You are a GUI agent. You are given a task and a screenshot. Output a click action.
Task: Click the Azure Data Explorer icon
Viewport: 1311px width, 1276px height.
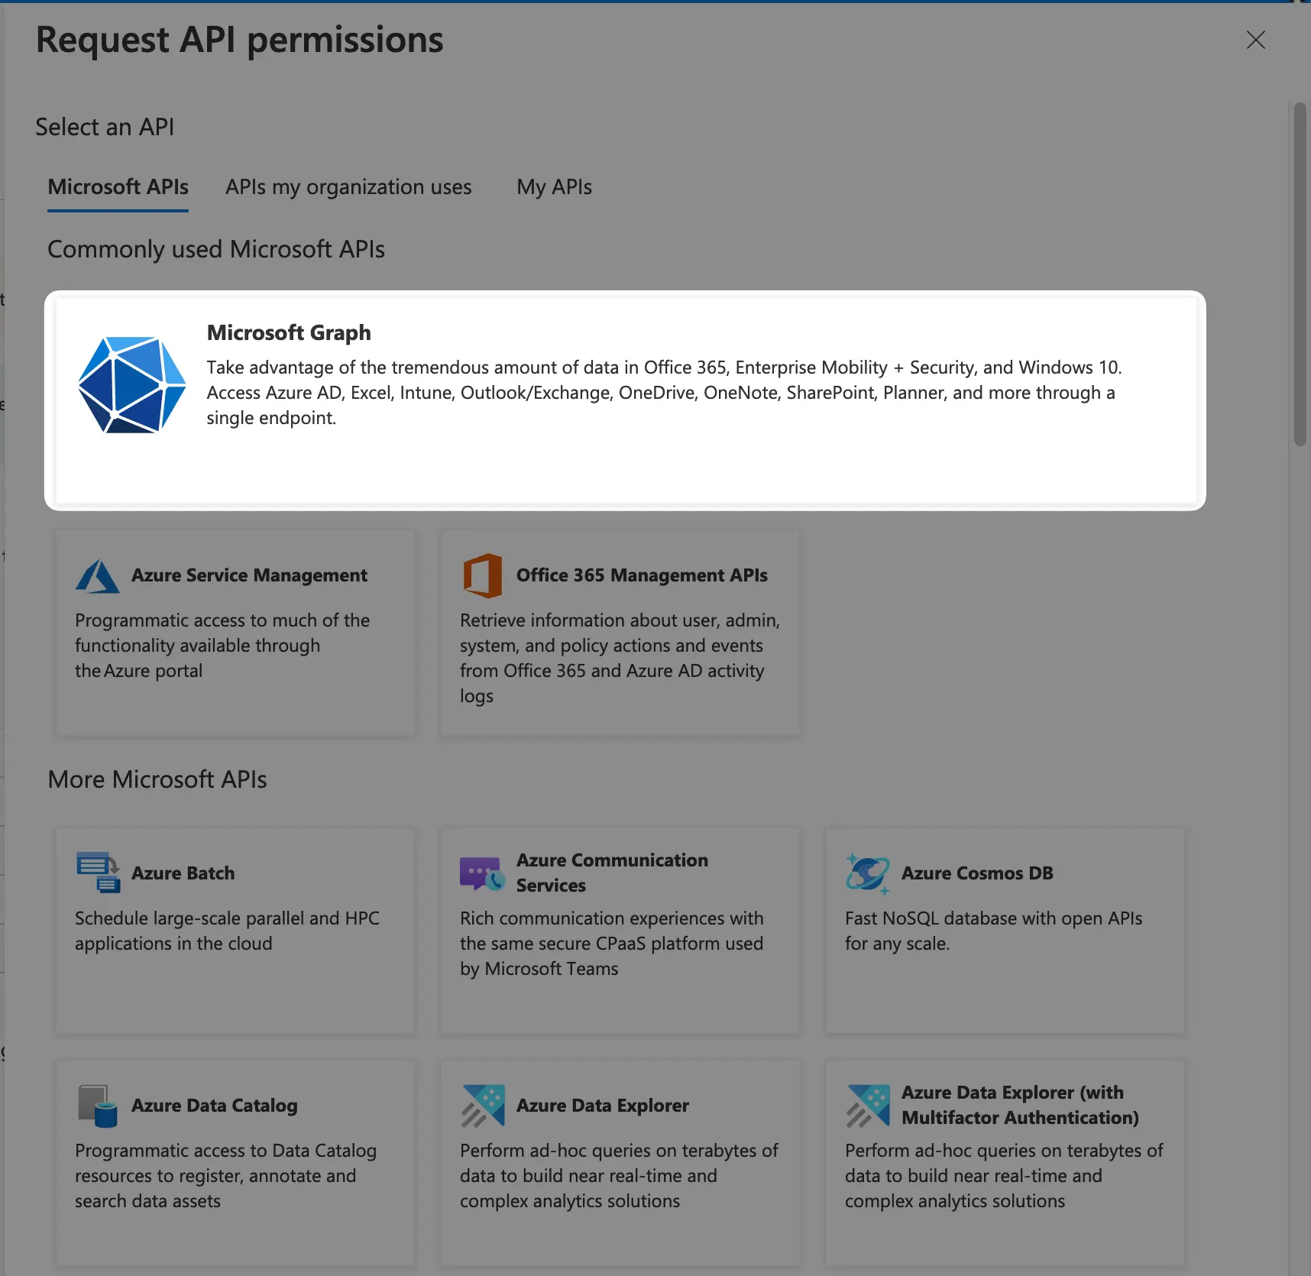point(481,1105)
